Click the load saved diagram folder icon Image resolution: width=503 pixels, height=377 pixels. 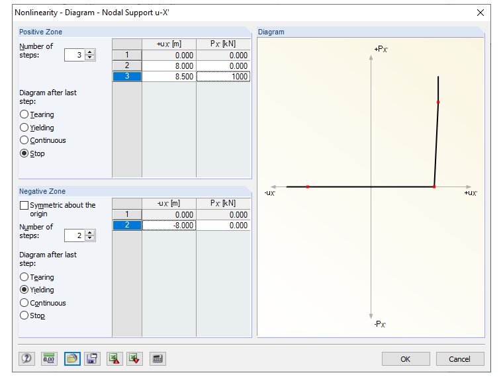point(72,358)
